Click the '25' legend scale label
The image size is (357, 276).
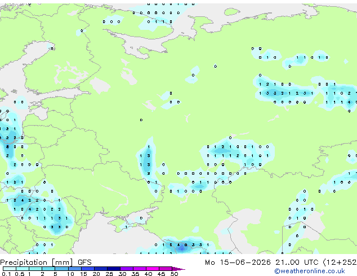109,274
